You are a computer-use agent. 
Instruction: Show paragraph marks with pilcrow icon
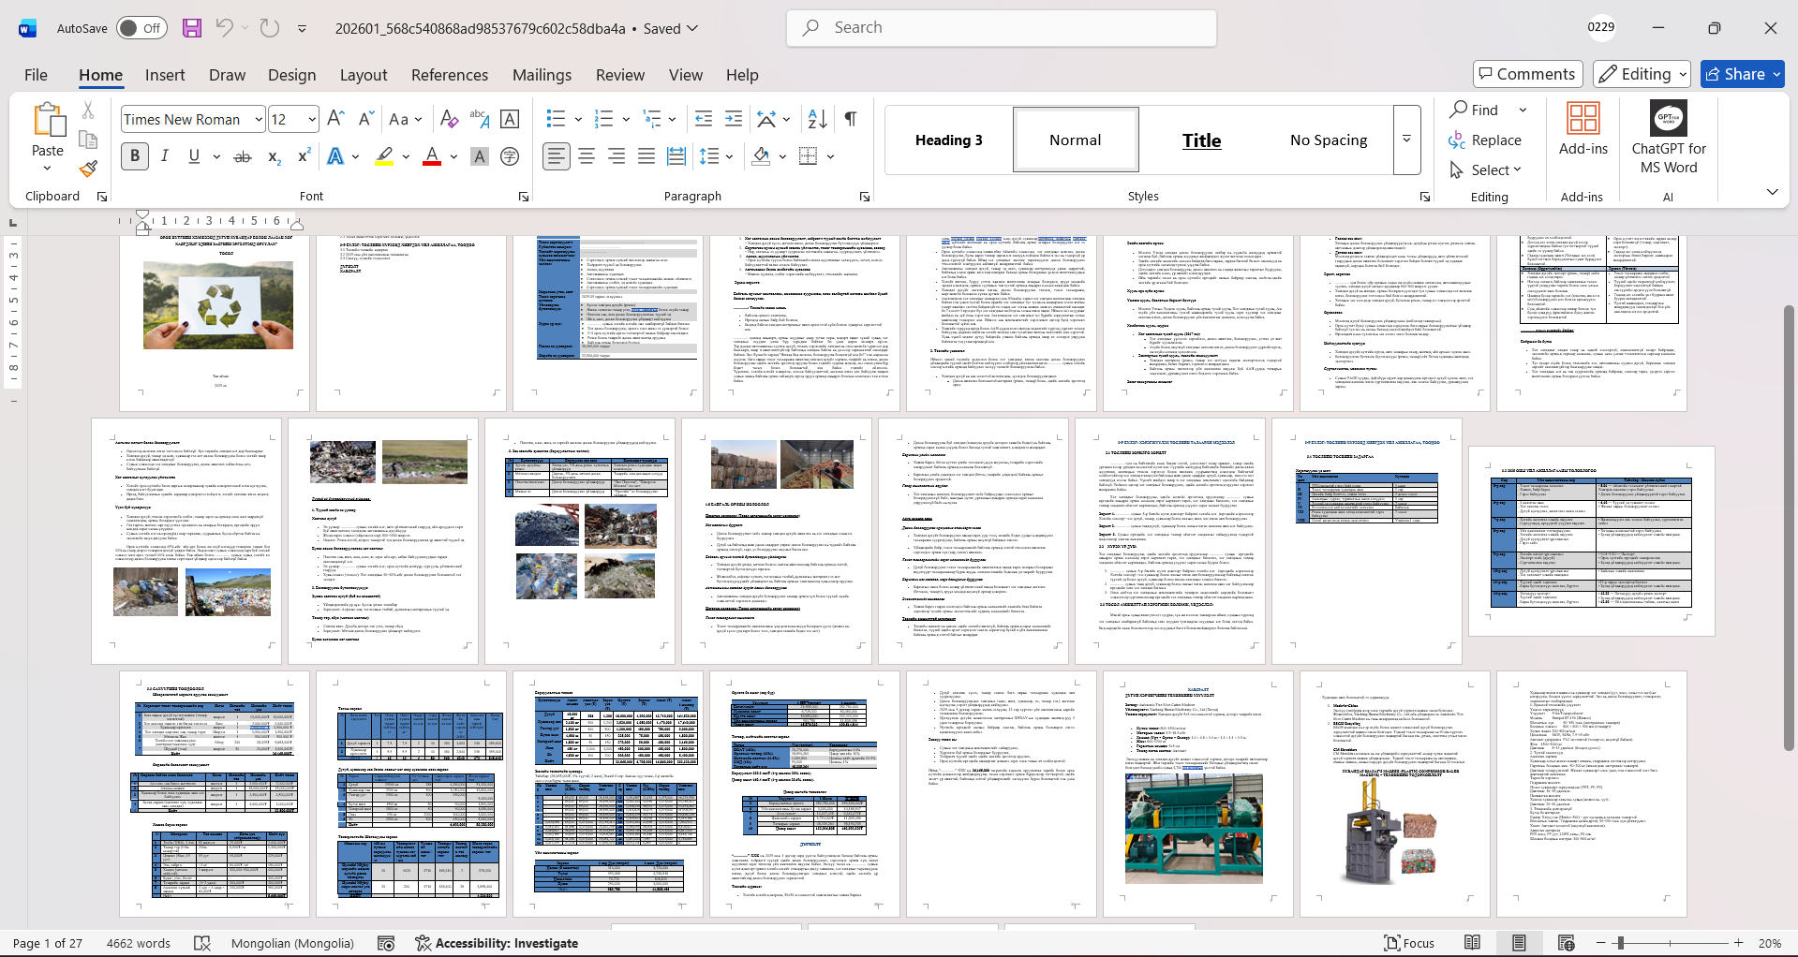[851, 119]
